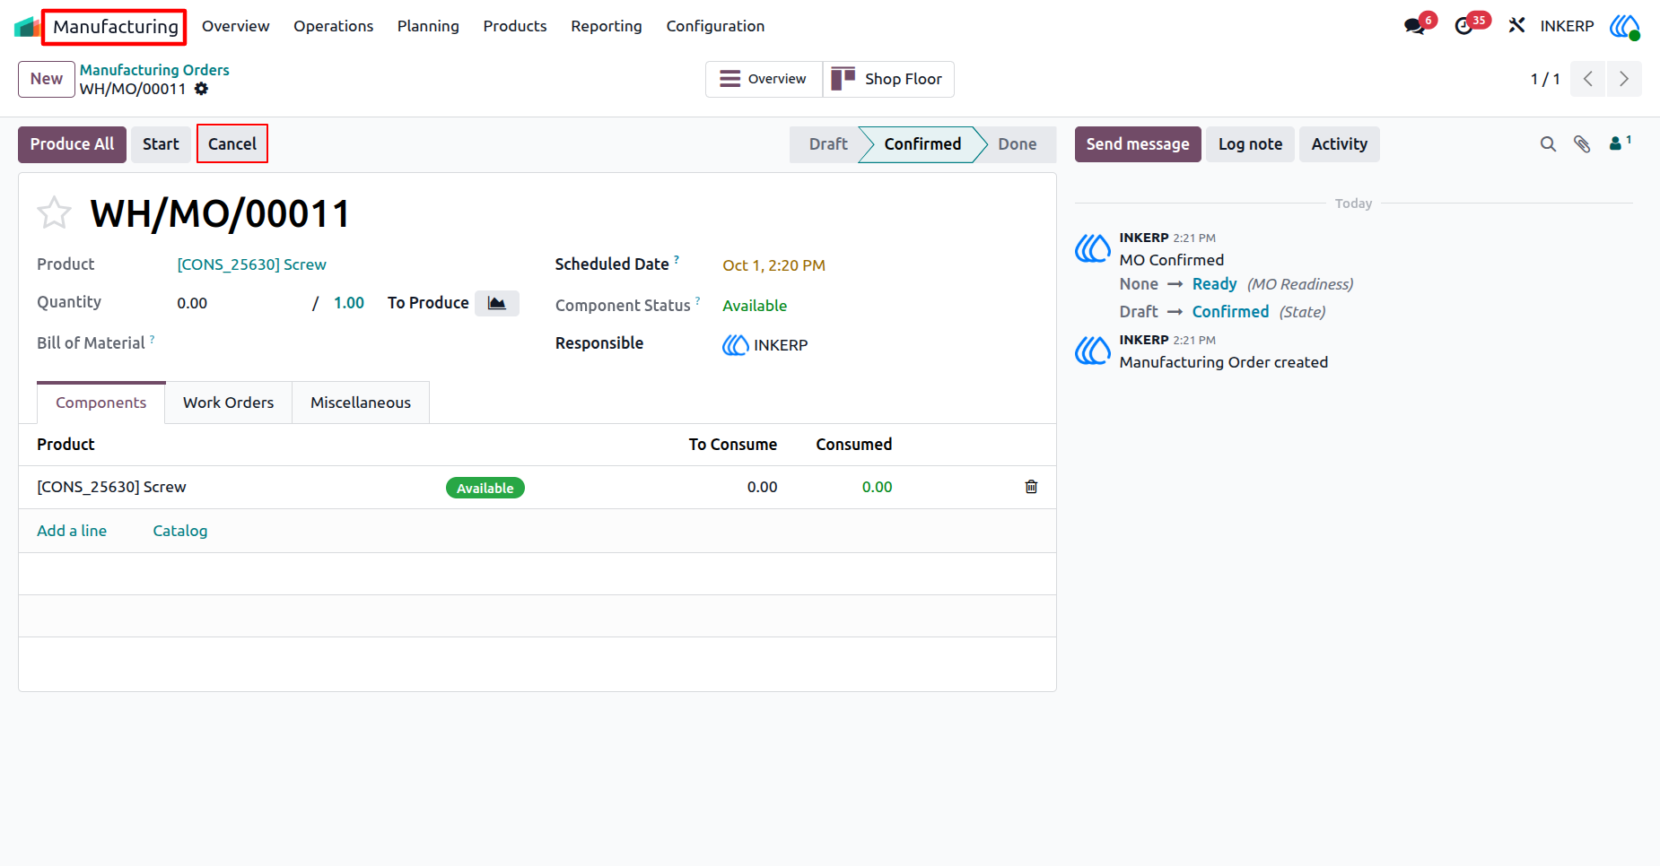Switch to the Work Orders tab
1660x866 pixels.
pyautogui.click(x=229, y=403)
